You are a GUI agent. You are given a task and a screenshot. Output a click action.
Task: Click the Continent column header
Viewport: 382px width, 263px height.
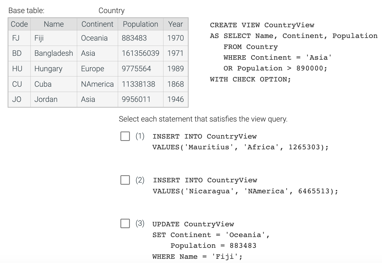tap(97, 24)
